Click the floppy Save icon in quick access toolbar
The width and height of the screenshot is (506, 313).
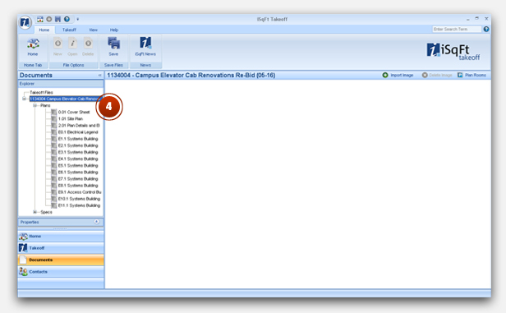click(x=57, y=20)
